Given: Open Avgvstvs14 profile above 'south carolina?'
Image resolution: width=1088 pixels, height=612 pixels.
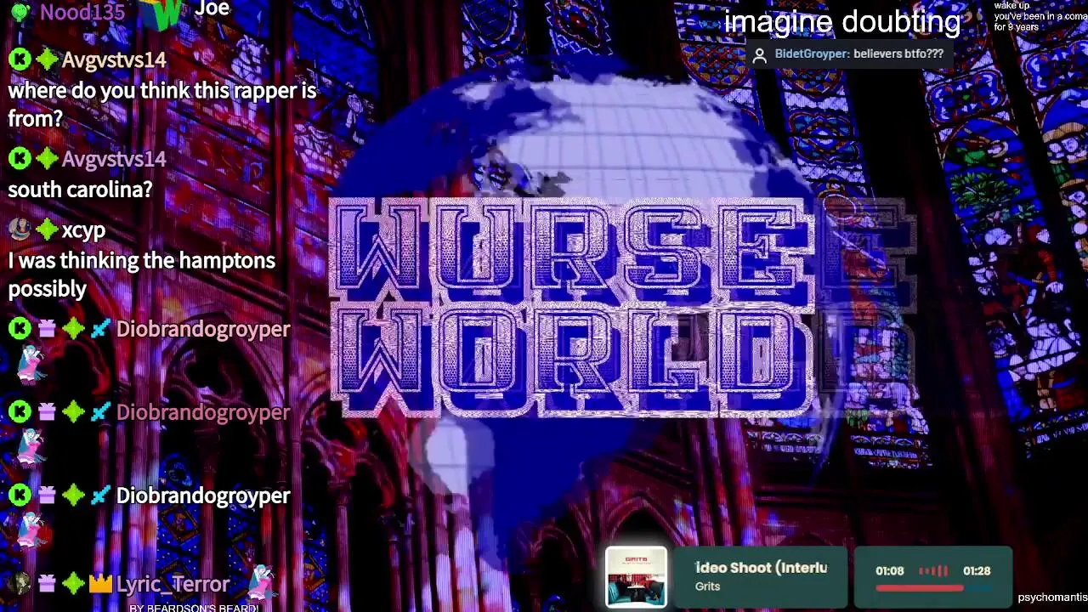Looking at the screenshot, I should (114, 159).
